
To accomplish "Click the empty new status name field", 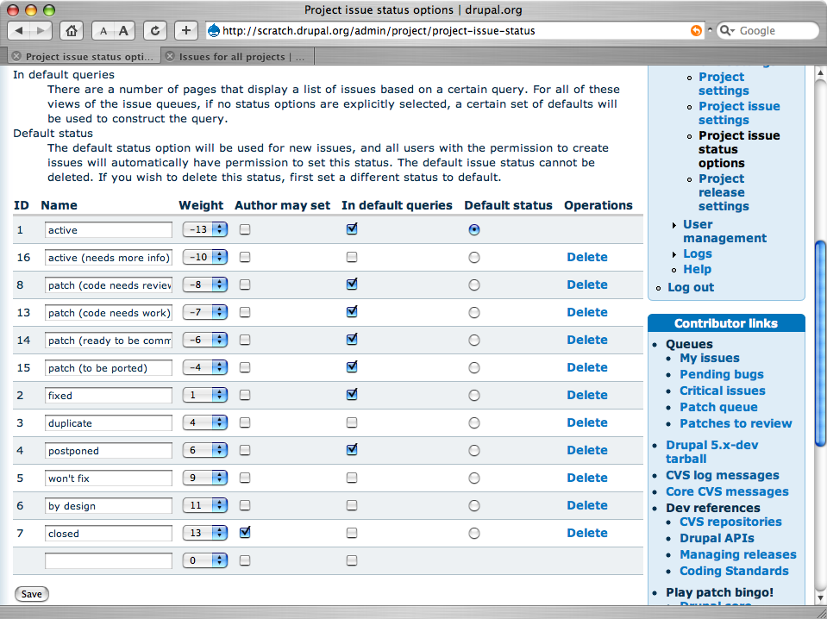I will coord(109,560).
